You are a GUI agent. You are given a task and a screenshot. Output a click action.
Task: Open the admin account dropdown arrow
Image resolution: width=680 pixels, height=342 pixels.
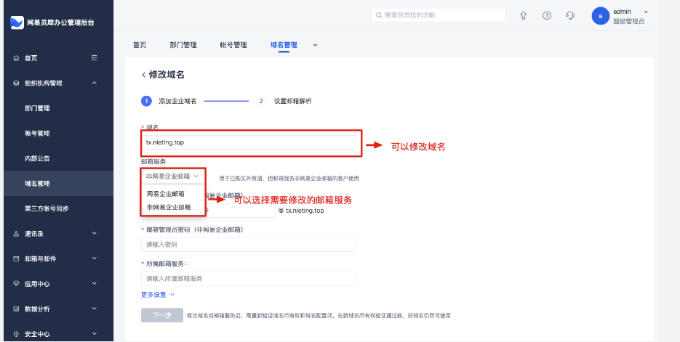646,12
